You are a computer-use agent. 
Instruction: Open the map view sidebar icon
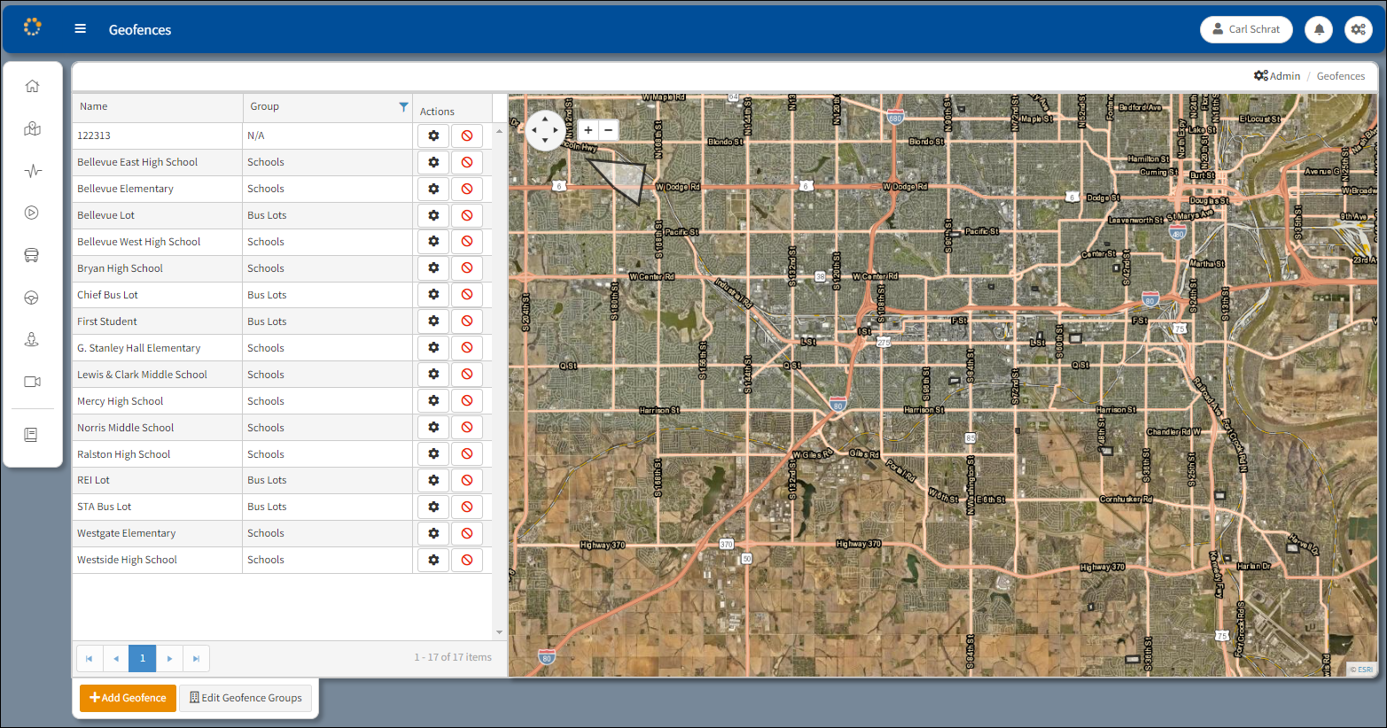[33, 128]
